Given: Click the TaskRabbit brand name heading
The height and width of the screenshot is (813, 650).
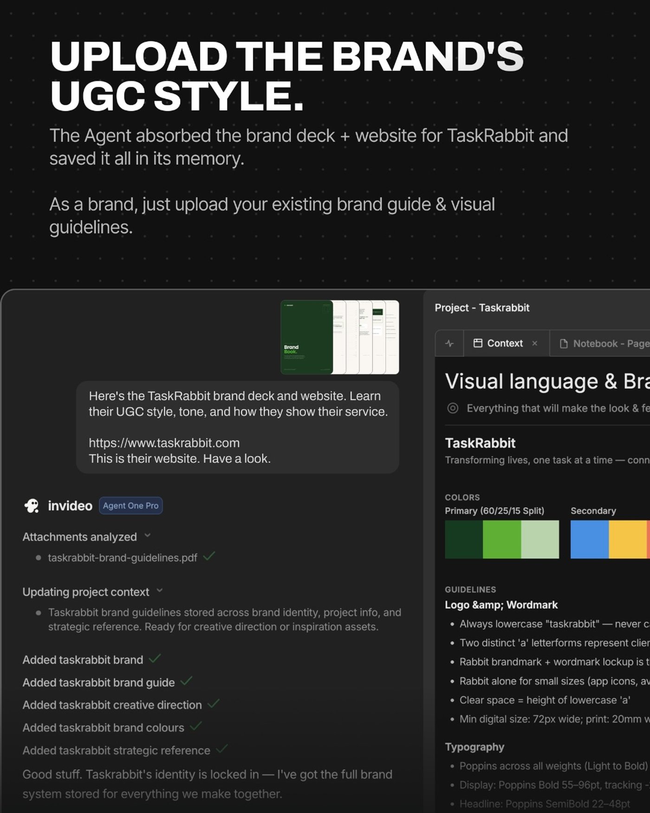Looking at the screenshot, I should 480,443.
